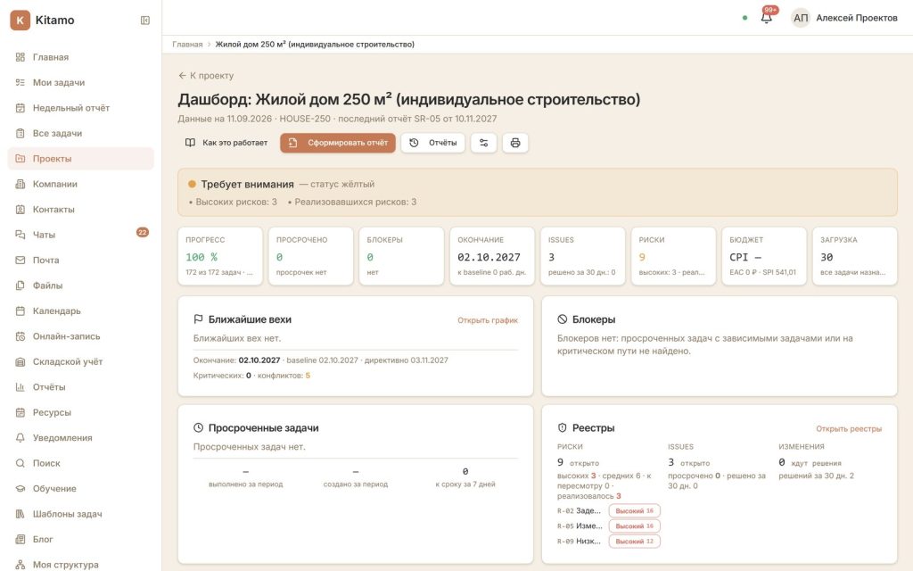This screenshot has height=571, width=913.
Task: Click the Просроченные задачи heading
Action: click(263, 428)
